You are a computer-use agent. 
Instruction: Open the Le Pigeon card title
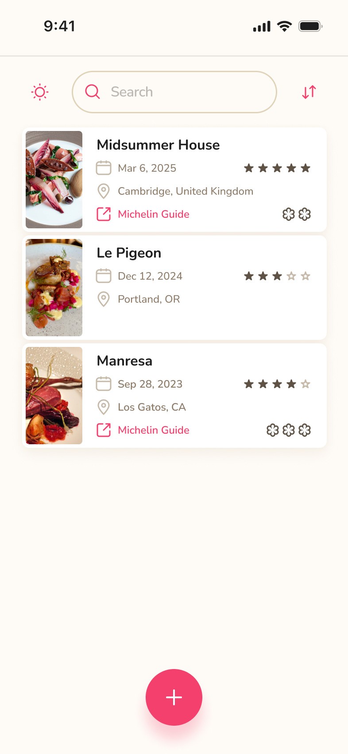tap(129, 253)
